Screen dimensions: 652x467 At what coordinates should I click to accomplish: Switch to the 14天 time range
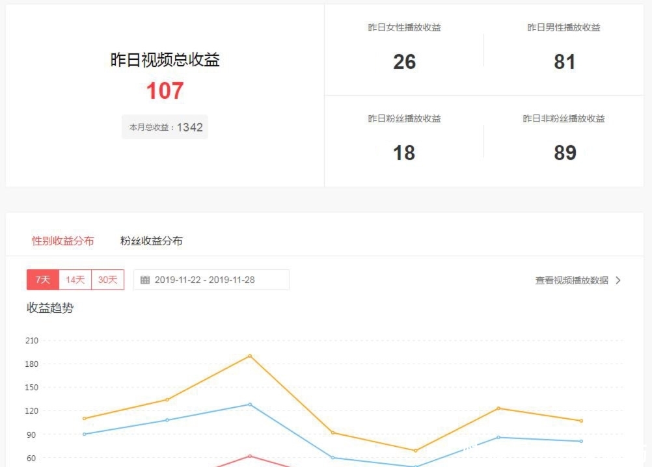(75, 280)
